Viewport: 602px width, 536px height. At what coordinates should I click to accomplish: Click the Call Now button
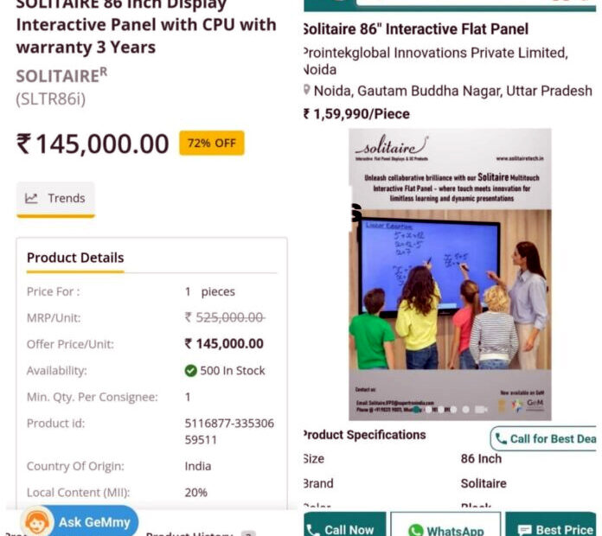pyautogui.click(x=345, y=525)
